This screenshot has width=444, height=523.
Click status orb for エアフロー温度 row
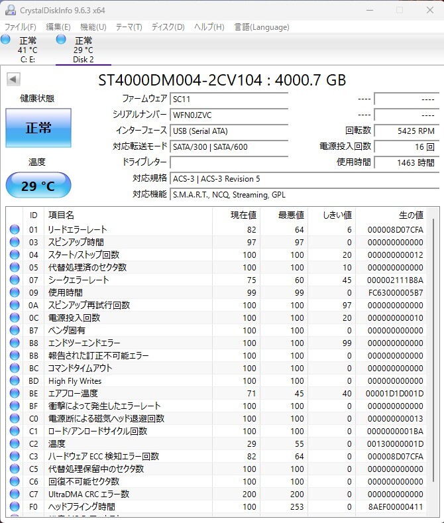[15, 393]
